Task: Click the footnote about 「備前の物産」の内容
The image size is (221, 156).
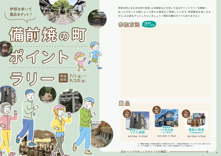Action: tap(157, 144)
